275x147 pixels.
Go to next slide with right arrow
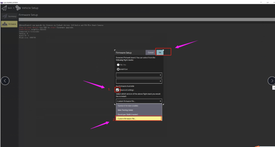(272, 81)
